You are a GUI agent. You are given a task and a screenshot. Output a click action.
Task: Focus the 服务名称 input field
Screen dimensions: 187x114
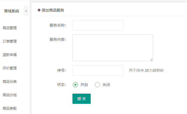pyautogui.click(x=98, y=25)
